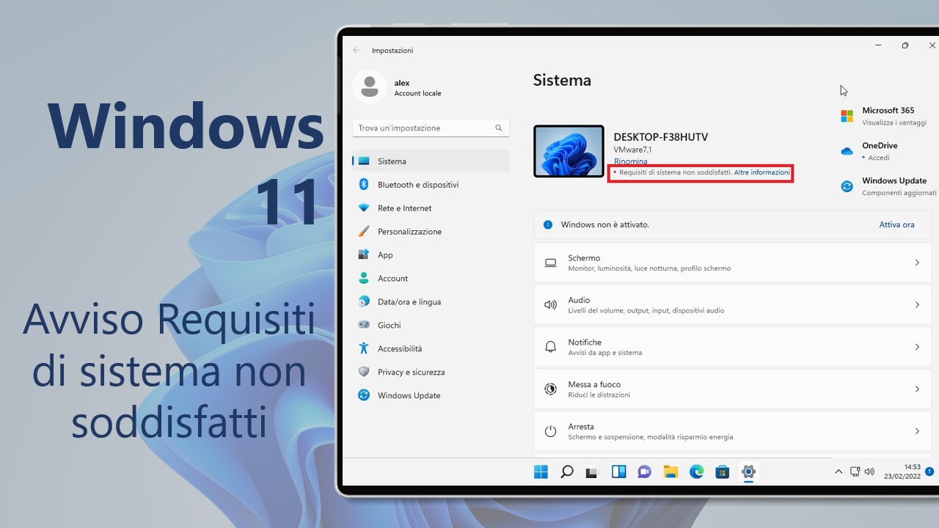Viewport: 939px width, 528px height.
Task: Open the Windows Start menu
Action: pyautogui.click(x=541, y=472)
